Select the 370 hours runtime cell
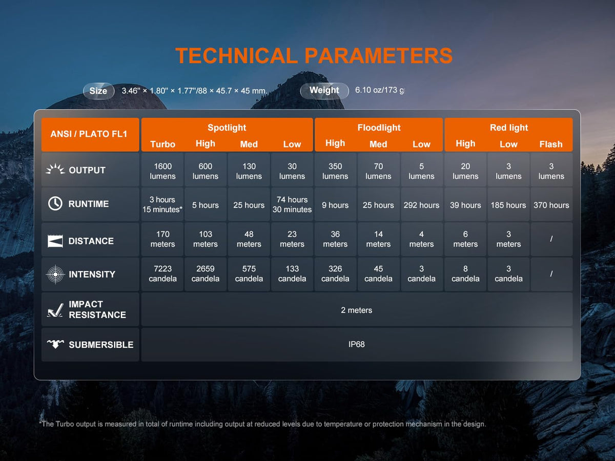The height and width of the screenshot is (461, 615). tap(551, 204)
